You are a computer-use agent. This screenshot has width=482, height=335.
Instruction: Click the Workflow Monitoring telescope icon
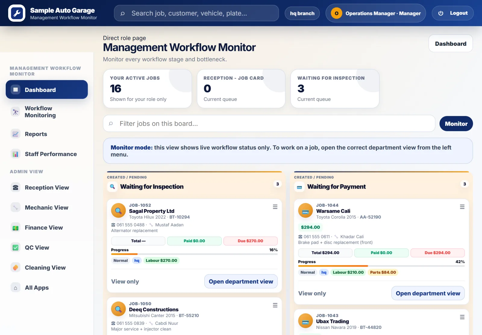point(16,112)
